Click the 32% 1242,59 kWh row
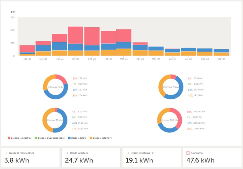Image resolution: width=243 pixels, height=169 pixels. [196, 123]
